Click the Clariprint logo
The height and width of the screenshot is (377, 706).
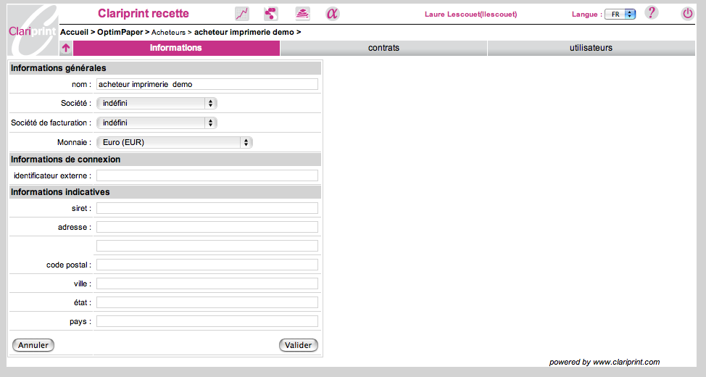(x=32, y=30)
